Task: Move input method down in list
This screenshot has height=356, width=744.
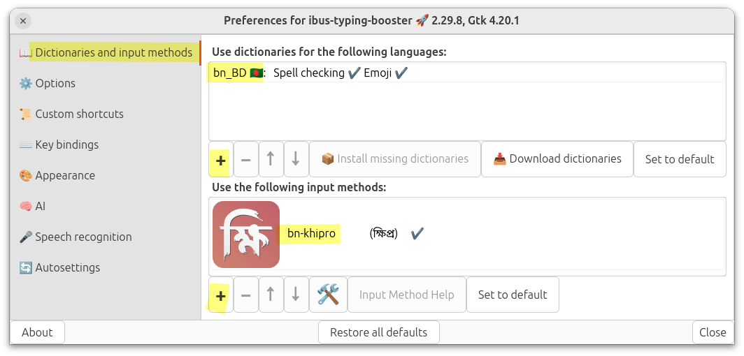Action: tap(296, 295)
